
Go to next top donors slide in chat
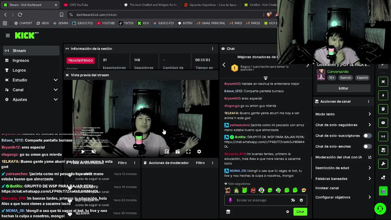(x=308, y=65)
